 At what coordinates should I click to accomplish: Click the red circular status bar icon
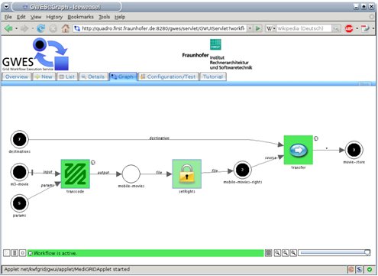pyautogui.click(x=351, y=269)
